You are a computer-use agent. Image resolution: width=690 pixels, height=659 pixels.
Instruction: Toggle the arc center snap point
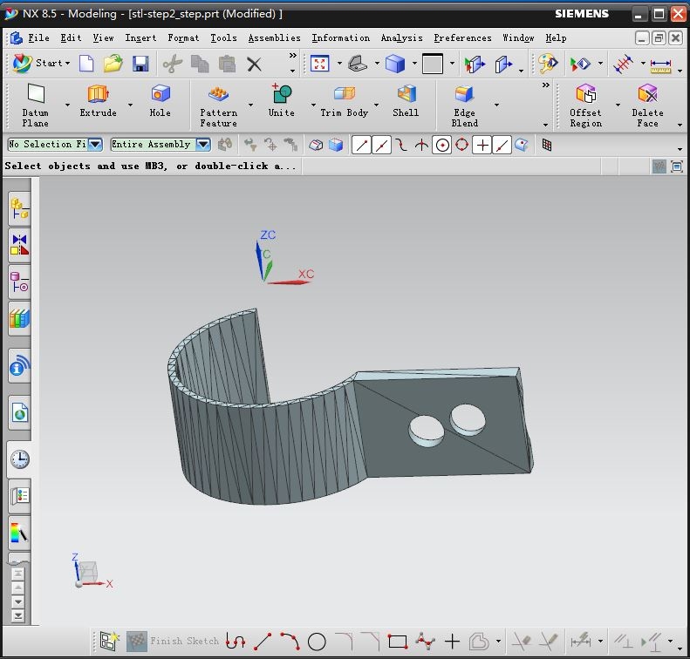442,145
